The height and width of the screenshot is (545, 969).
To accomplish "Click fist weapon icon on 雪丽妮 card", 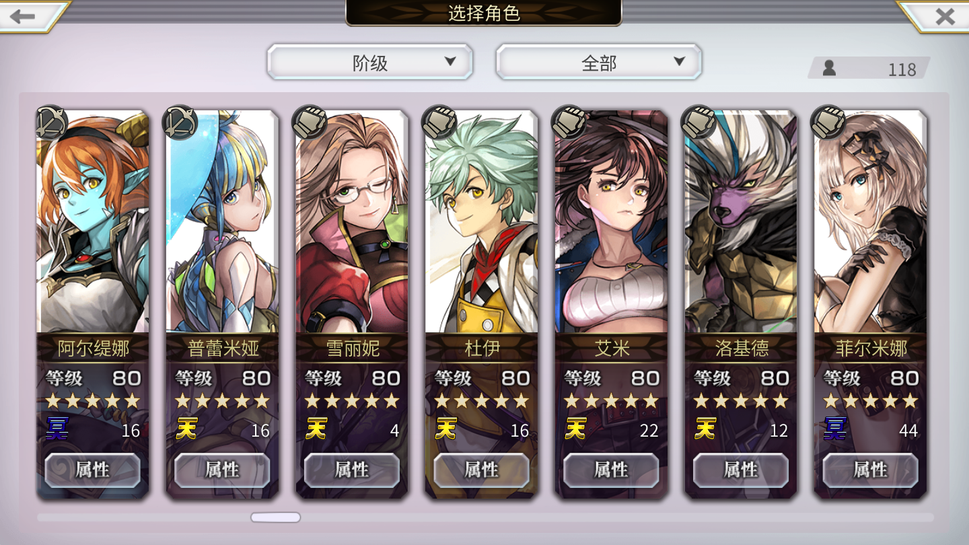I will tap(310, 122).
